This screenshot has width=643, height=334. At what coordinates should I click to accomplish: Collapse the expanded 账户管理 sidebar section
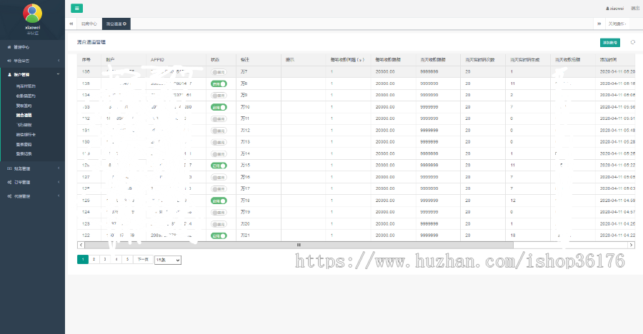[x=33, y=75]
